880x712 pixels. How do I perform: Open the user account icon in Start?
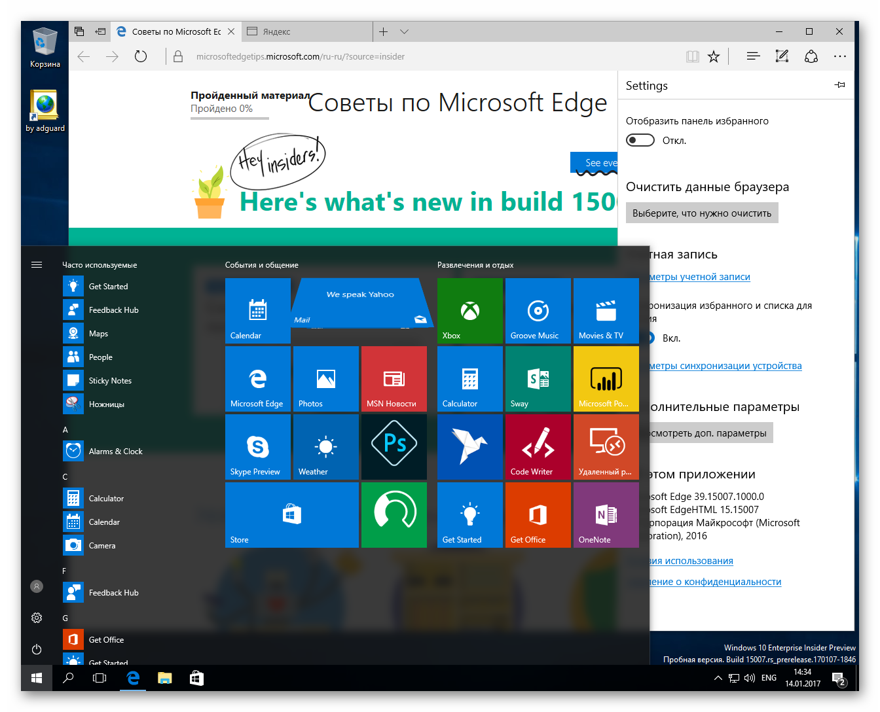click(x=37, y=586)
